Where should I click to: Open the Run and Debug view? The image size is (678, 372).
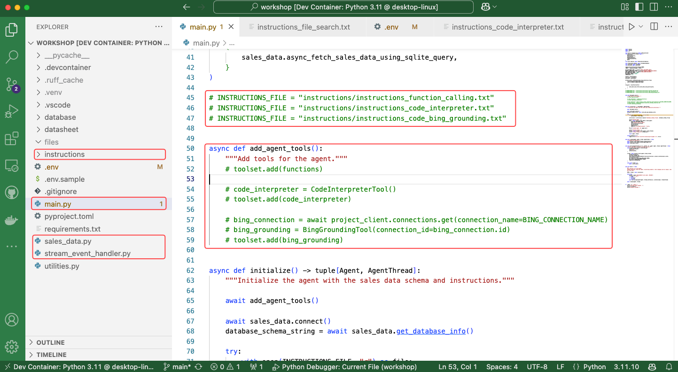pyautogui.click(x=12, y=112)
